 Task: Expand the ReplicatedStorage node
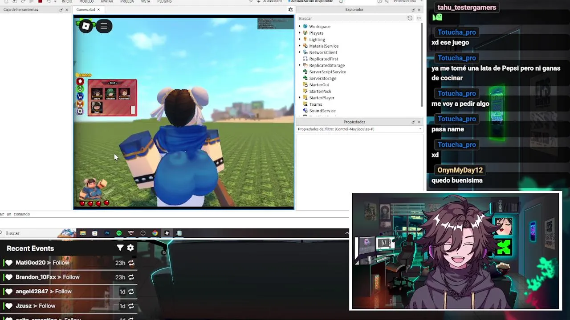coord(300,65)
